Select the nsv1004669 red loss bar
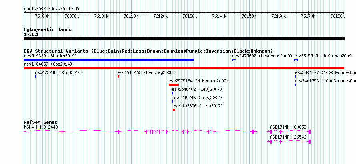 (x=184, y=68)
